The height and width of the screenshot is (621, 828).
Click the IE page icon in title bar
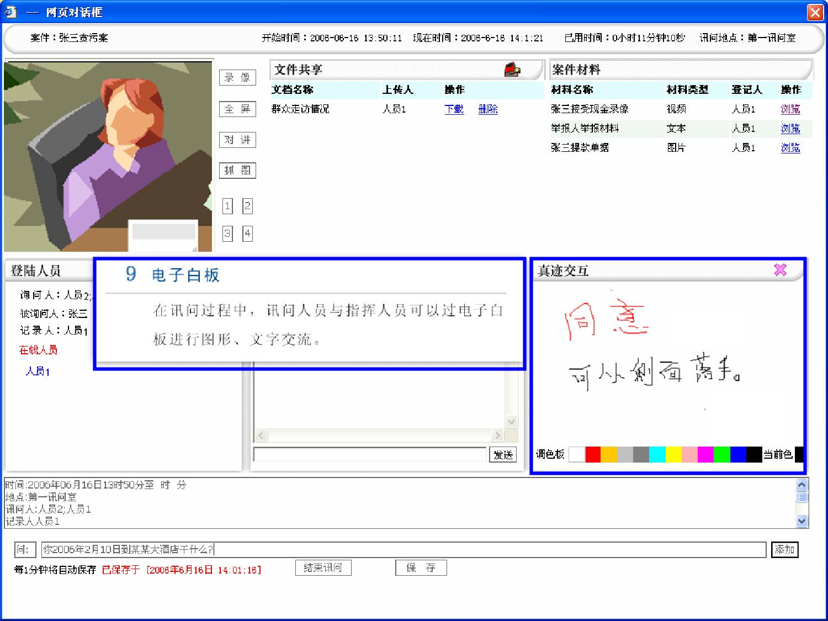(x=10, y=12)
